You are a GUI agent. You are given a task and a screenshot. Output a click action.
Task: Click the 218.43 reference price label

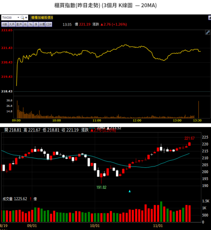point(7,91)
